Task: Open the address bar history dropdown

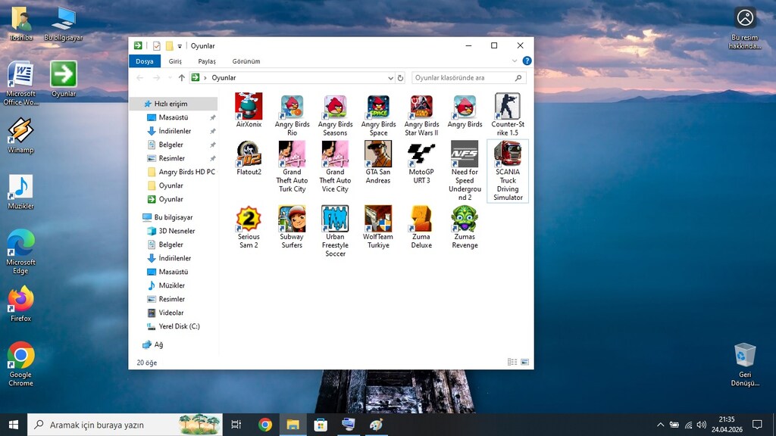Action: [x=390, y=78]
